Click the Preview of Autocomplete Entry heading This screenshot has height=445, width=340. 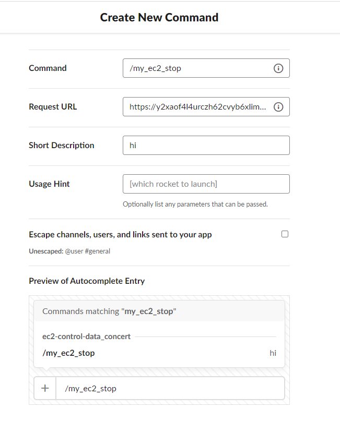[87, 281]
